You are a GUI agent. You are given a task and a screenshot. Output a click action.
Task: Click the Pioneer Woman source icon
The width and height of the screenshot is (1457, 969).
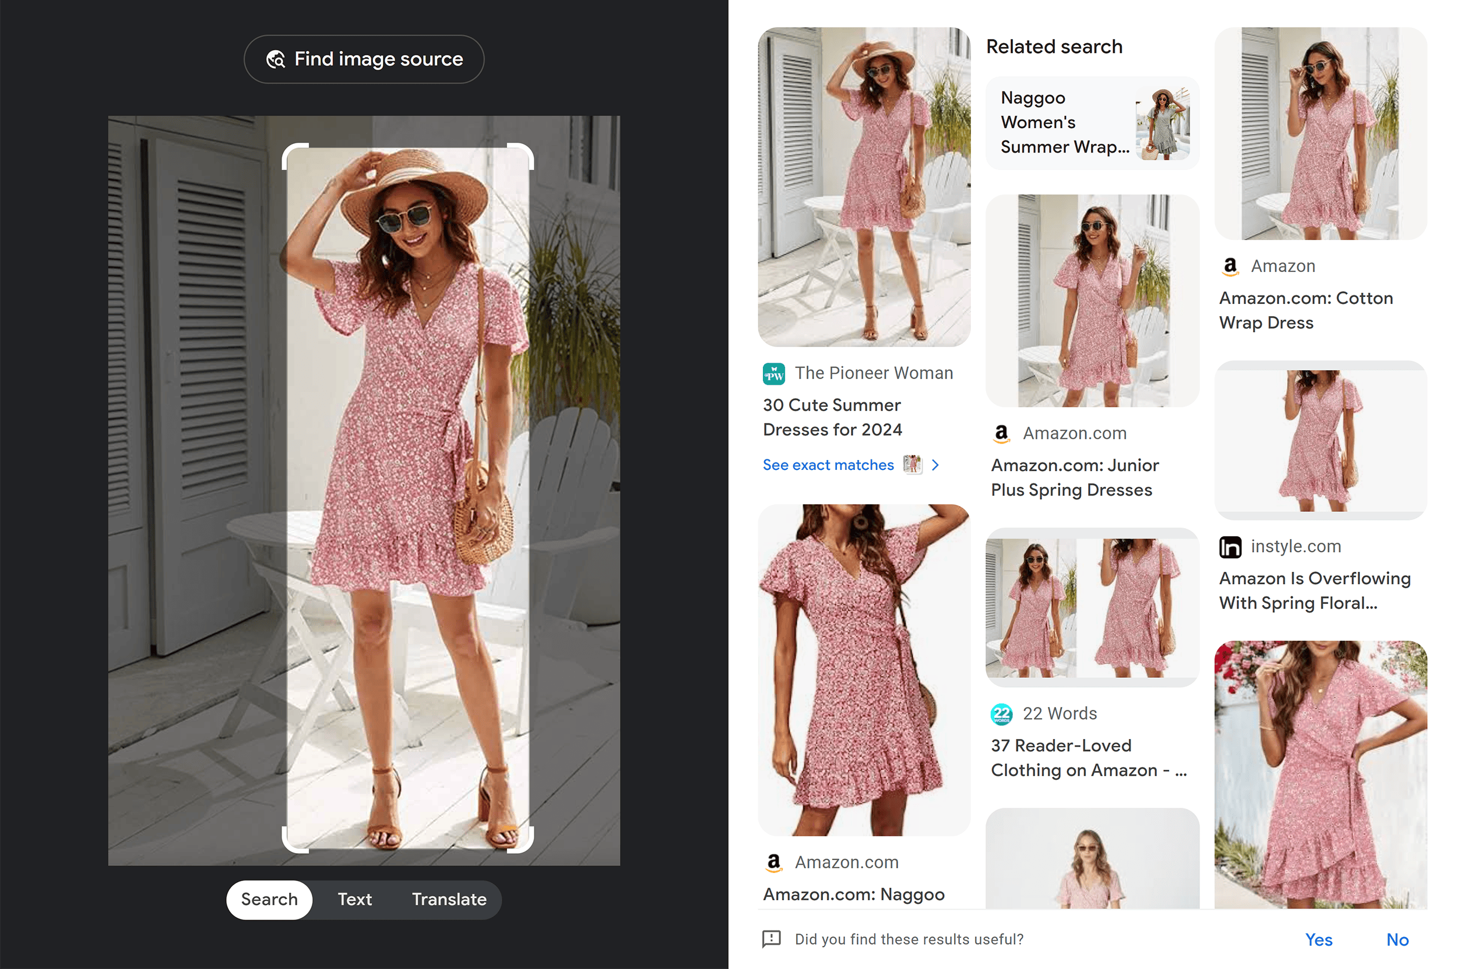(x=774, y=372)
